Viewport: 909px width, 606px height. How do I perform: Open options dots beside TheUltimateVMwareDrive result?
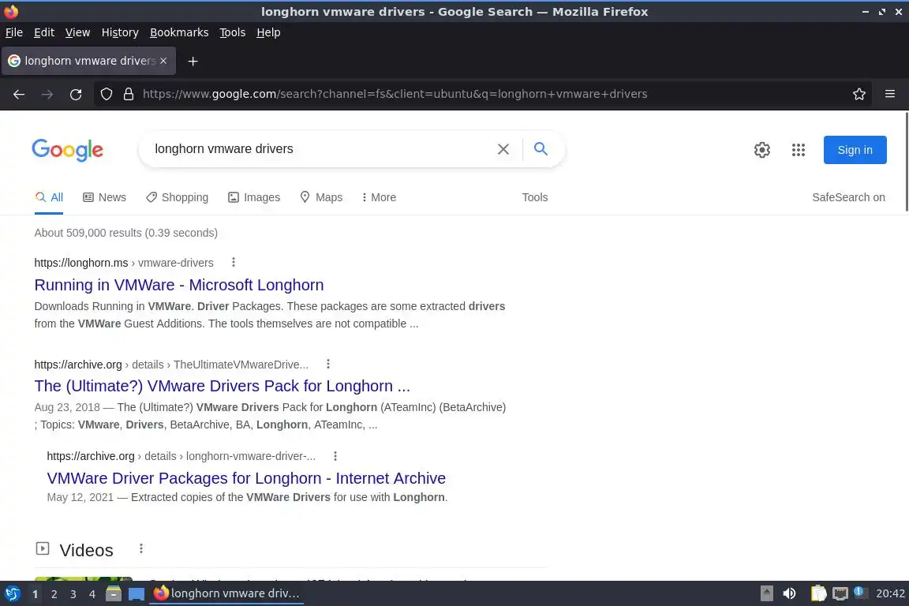328,364
